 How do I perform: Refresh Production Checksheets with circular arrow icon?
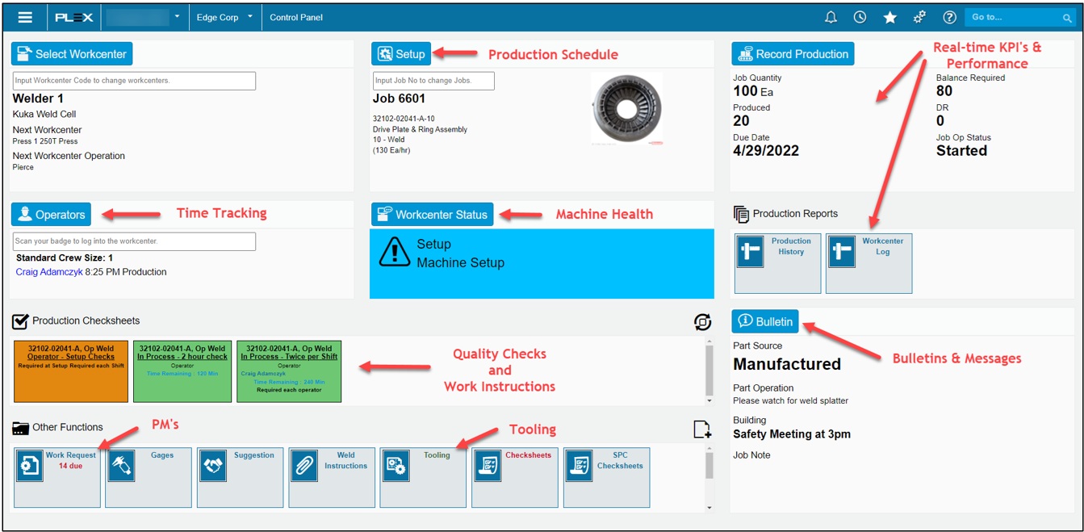click(x=702, y=321)
